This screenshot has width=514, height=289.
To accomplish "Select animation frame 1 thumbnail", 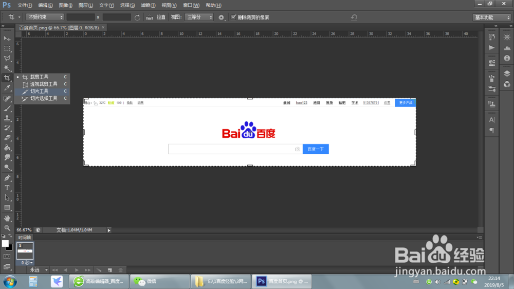I will click(x=25, y=251).
